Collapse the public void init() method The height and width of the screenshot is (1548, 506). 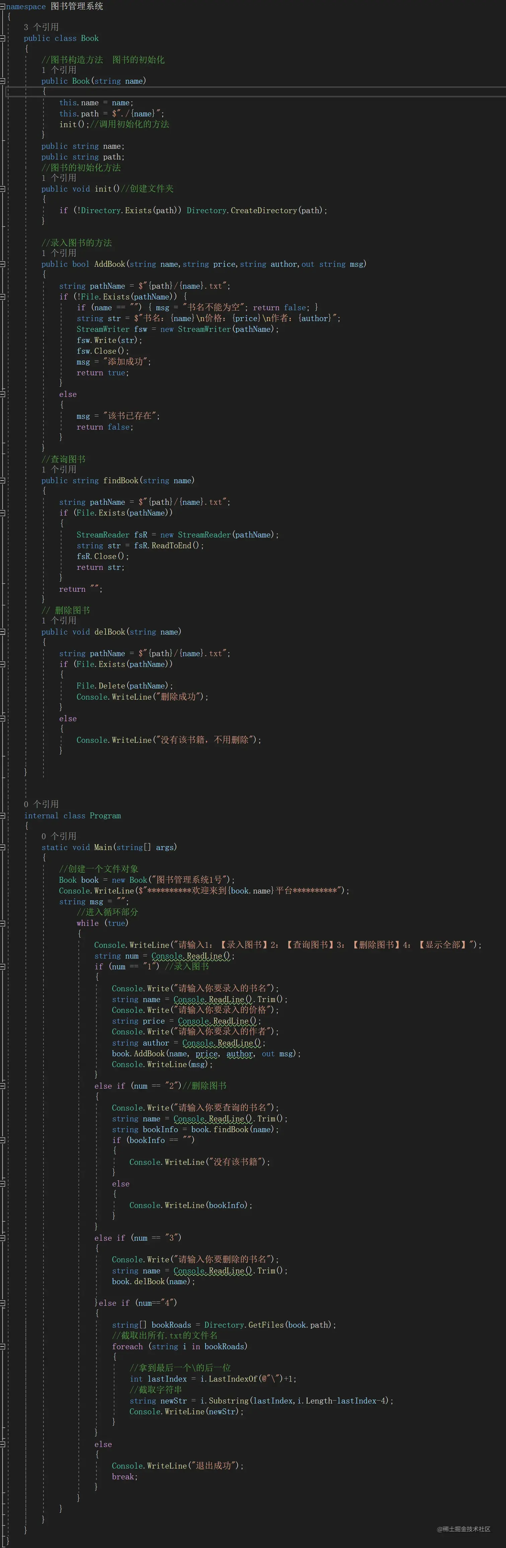pos(2,189)
